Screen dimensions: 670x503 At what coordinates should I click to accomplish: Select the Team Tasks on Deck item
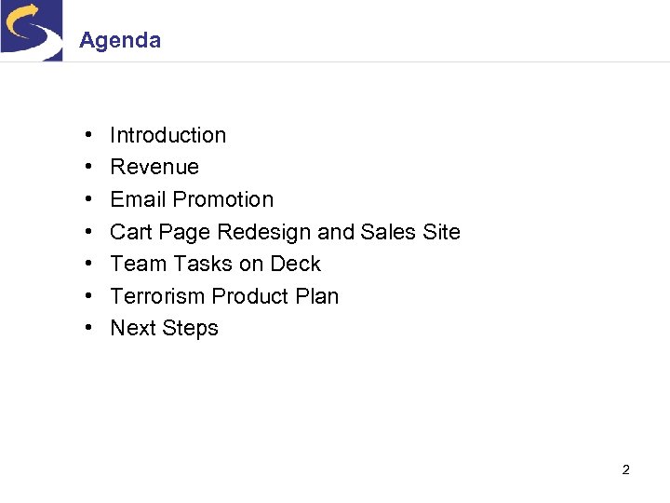[x=215, y=264]
